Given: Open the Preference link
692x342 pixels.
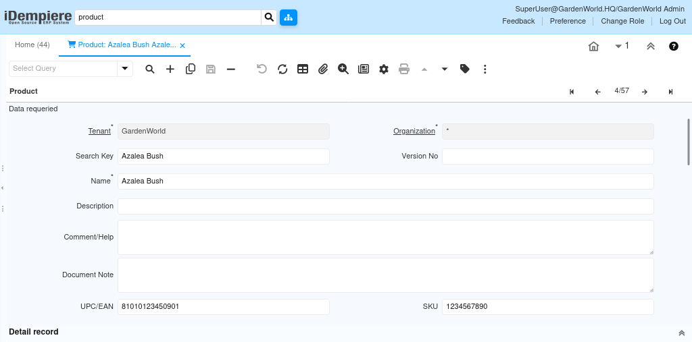Looking at the screenshot, I should tap(568, 21).
